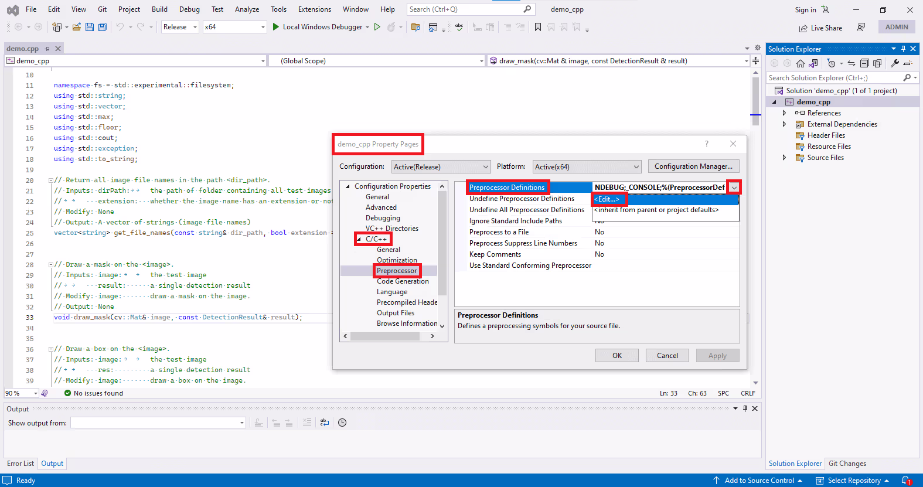
Task: Click Show All Files icon
Action: pos(877,63)
